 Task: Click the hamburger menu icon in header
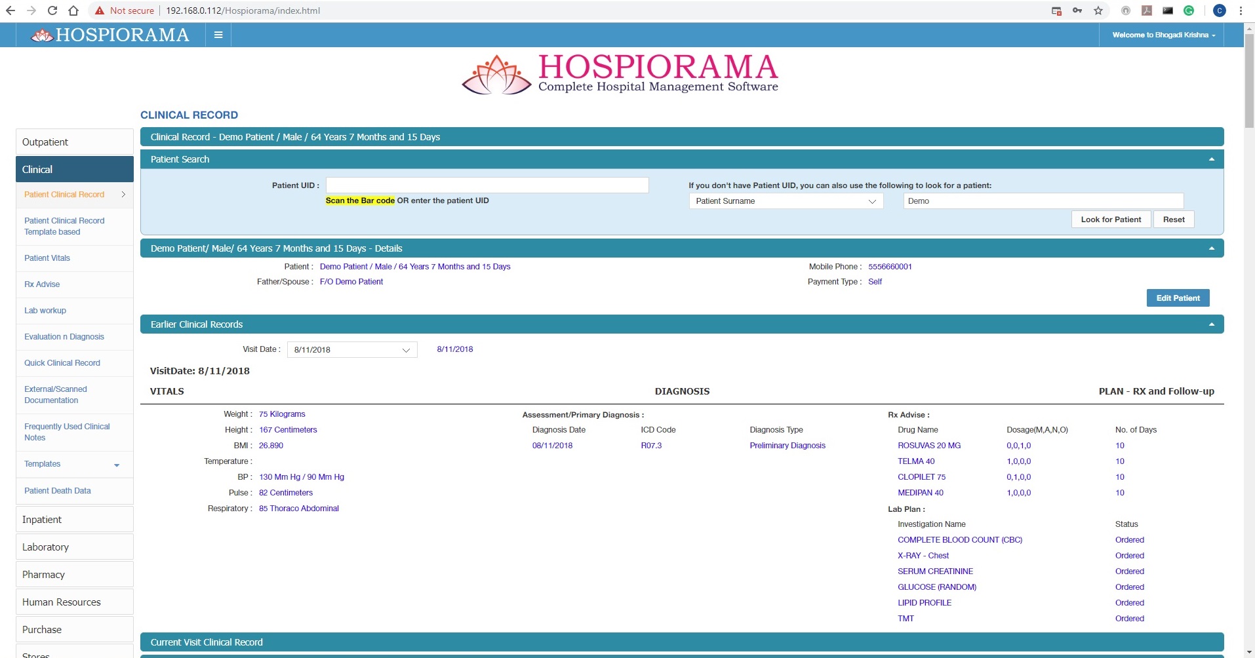pyautogui.click(x=218, y=35)
